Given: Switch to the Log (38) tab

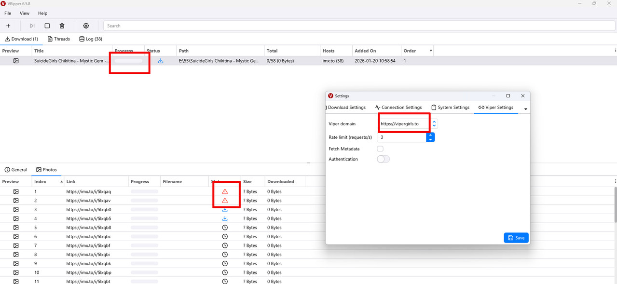Looking at the screenshot, I should point(91,39).
